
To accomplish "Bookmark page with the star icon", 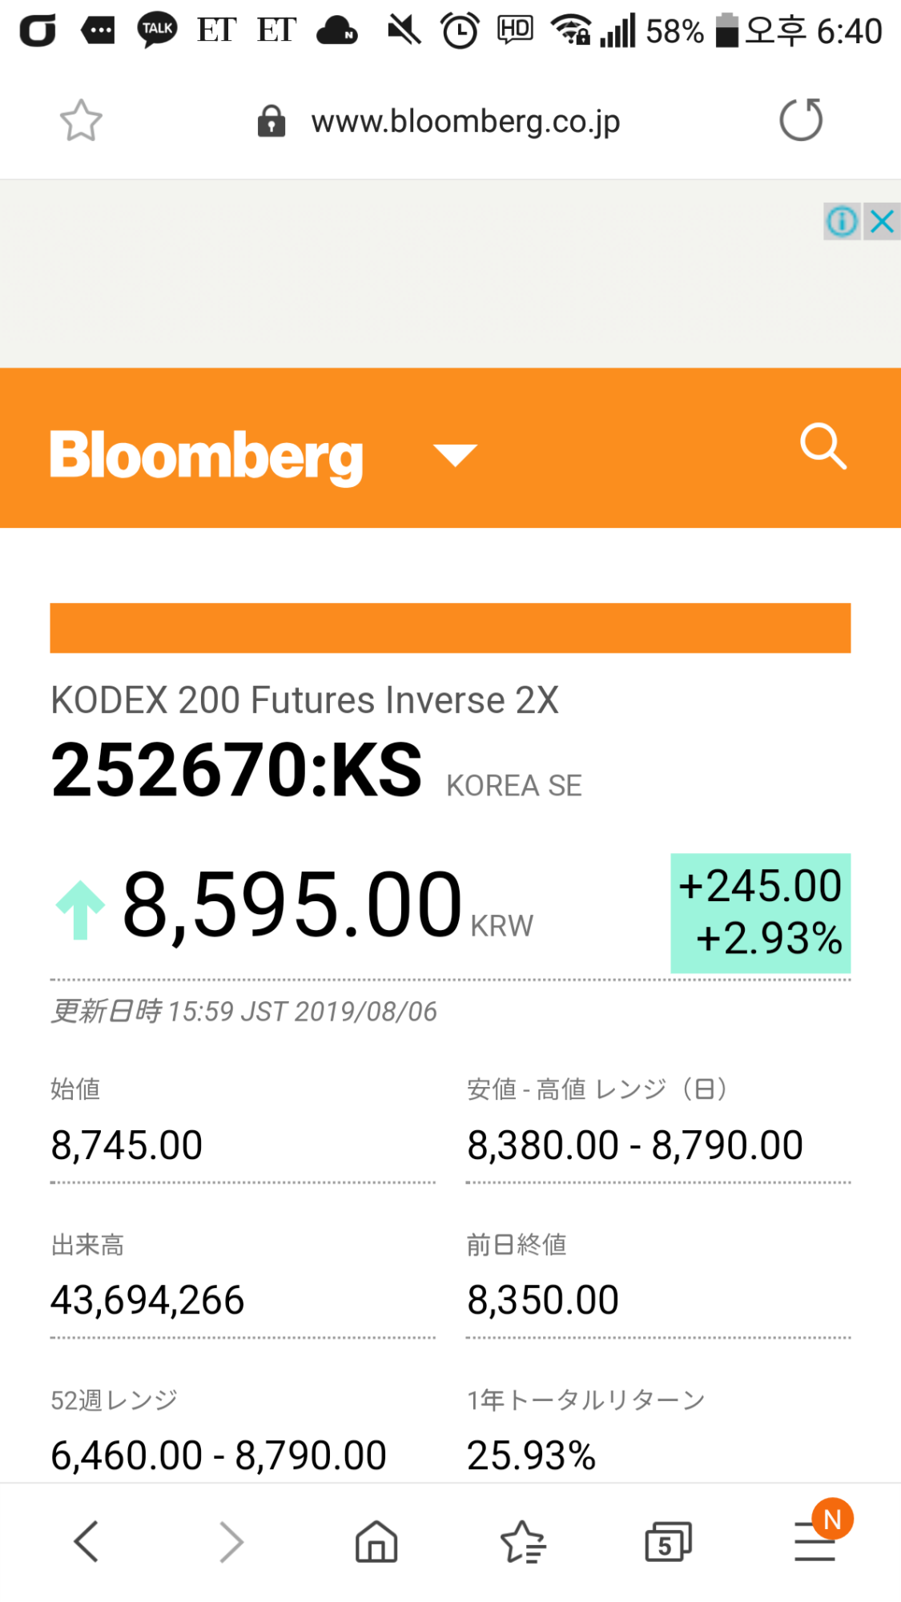I will pyautogui.click(x=81, y=121).
